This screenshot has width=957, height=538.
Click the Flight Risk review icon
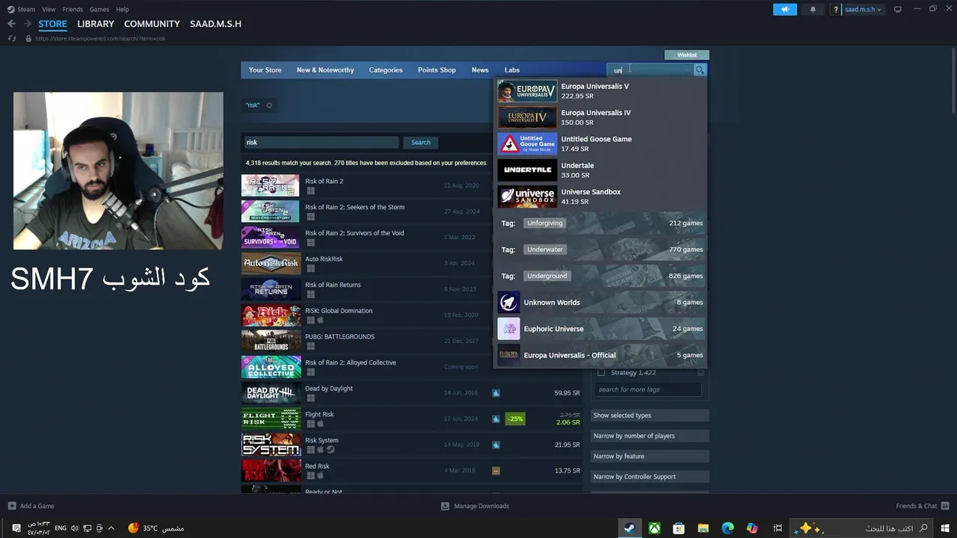tap(496, 419)
